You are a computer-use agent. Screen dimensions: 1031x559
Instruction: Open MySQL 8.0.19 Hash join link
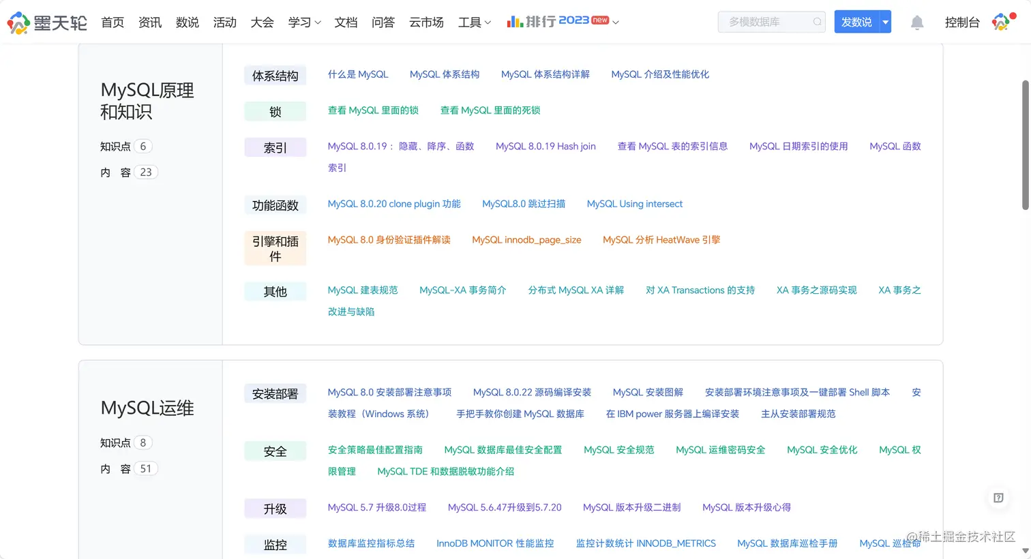[546, 147]
